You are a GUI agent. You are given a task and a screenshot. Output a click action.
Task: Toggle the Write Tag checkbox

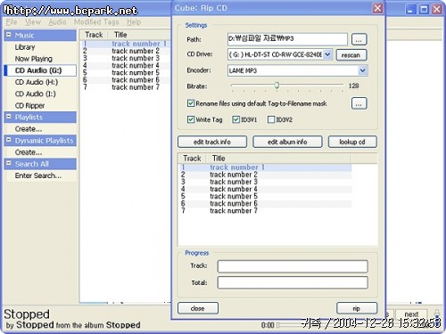point(191,119)
